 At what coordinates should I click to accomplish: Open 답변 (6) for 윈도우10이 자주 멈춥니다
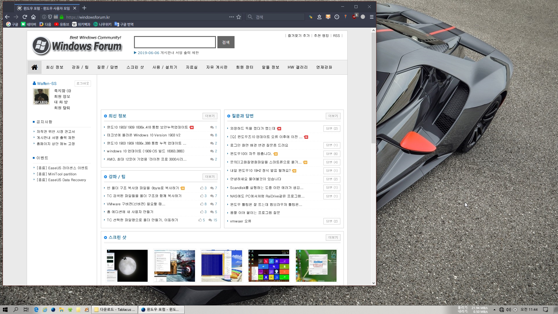332,154
